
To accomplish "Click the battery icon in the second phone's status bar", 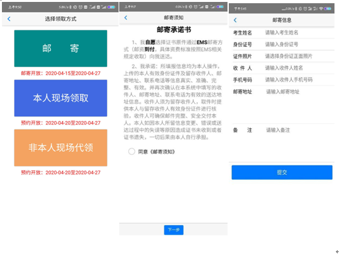I will [220, 6].
